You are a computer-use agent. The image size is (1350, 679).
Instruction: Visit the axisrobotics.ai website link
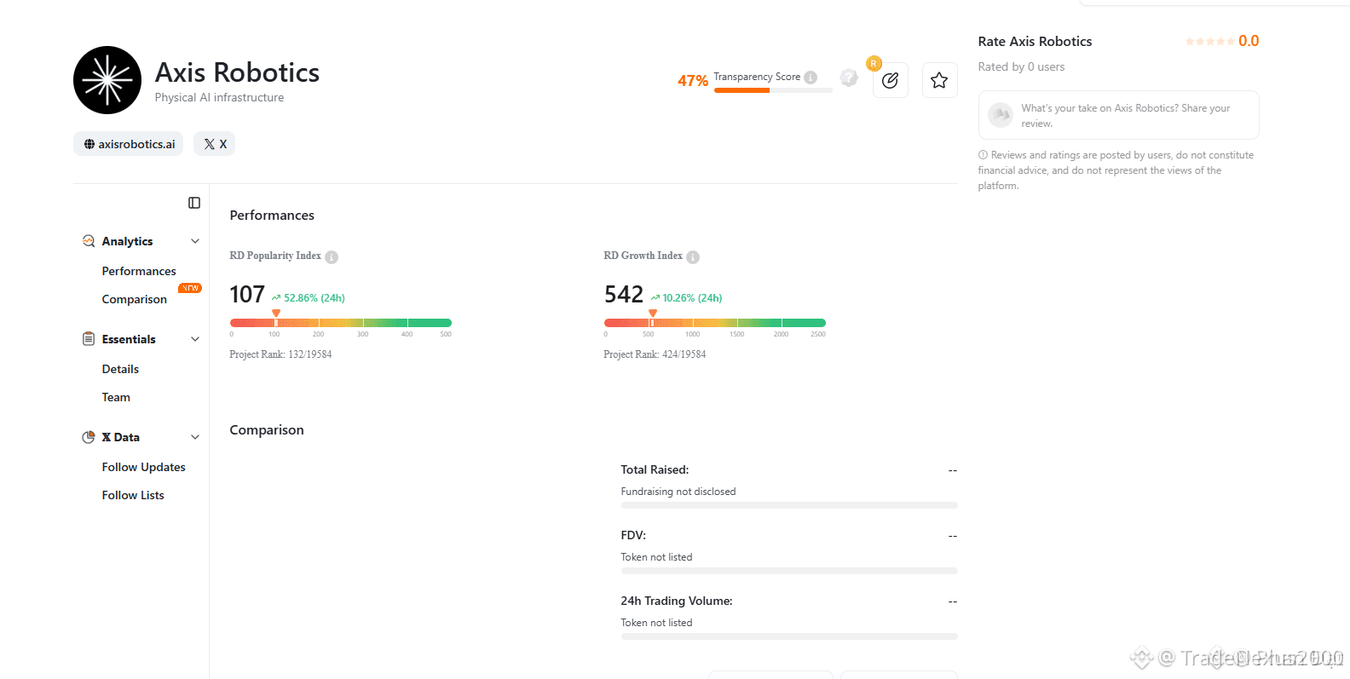[x=129, y=144]
